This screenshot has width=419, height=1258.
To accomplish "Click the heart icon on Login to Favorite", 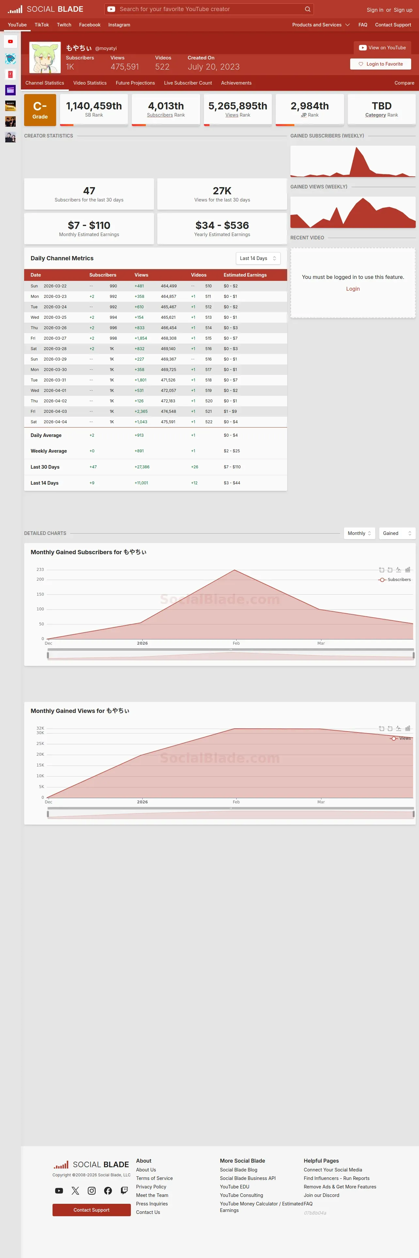I will (361, 64).
